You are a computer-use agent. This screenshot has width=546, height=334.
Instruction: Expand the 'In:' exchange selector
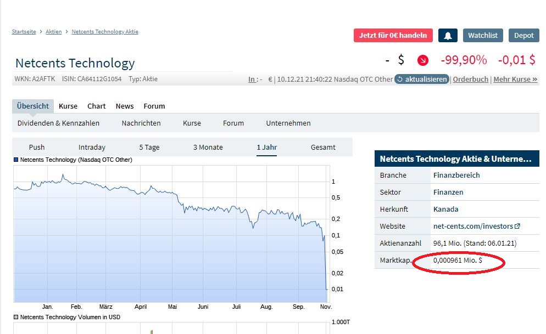click(x=253, y=80)
